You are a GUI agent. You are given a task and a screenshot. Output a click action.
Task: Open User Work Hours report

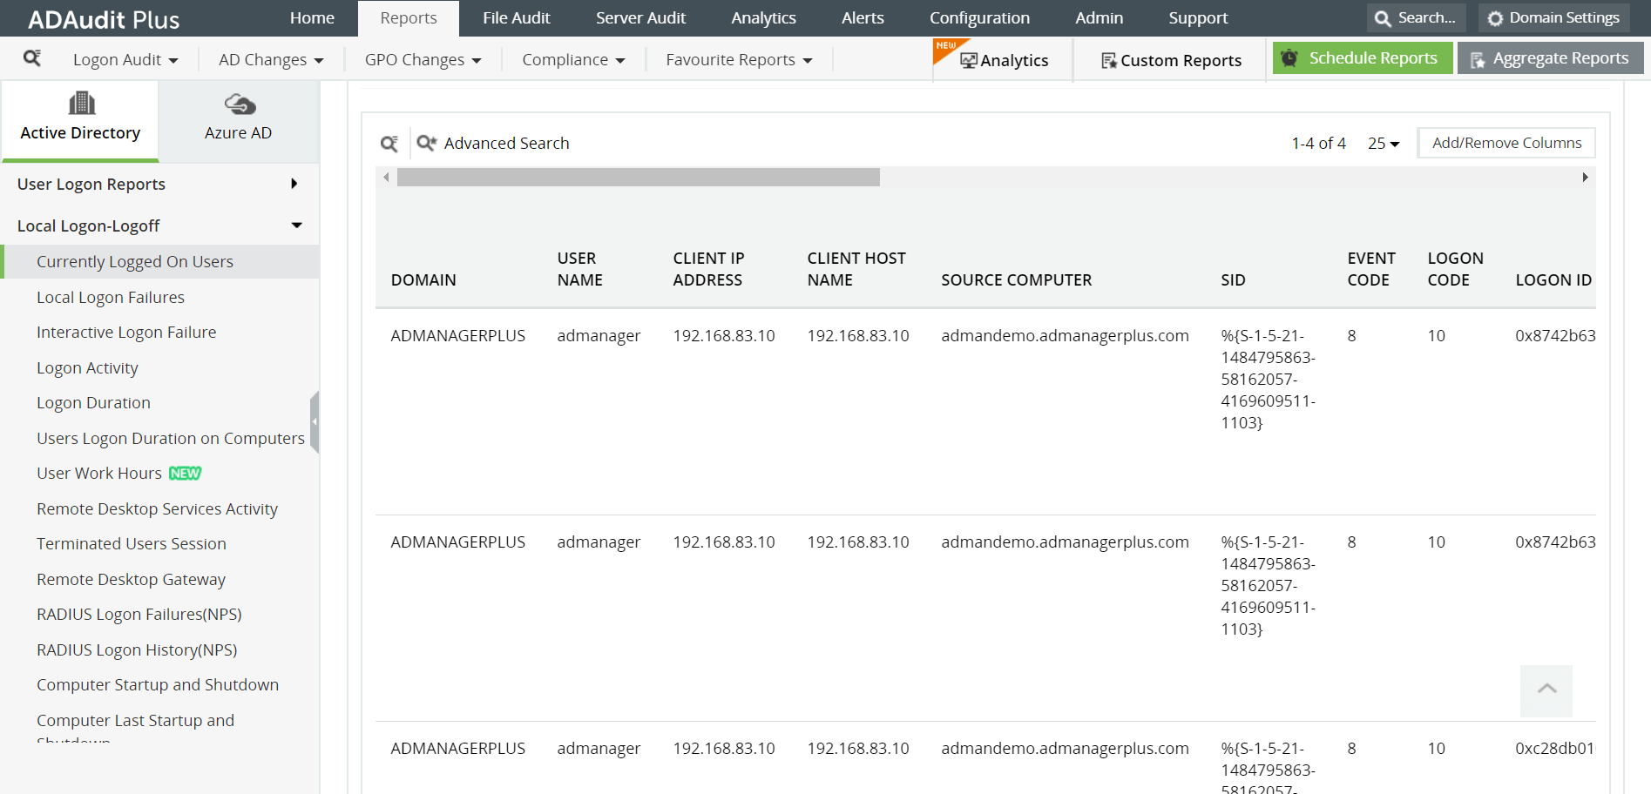(x=99, y=474)
